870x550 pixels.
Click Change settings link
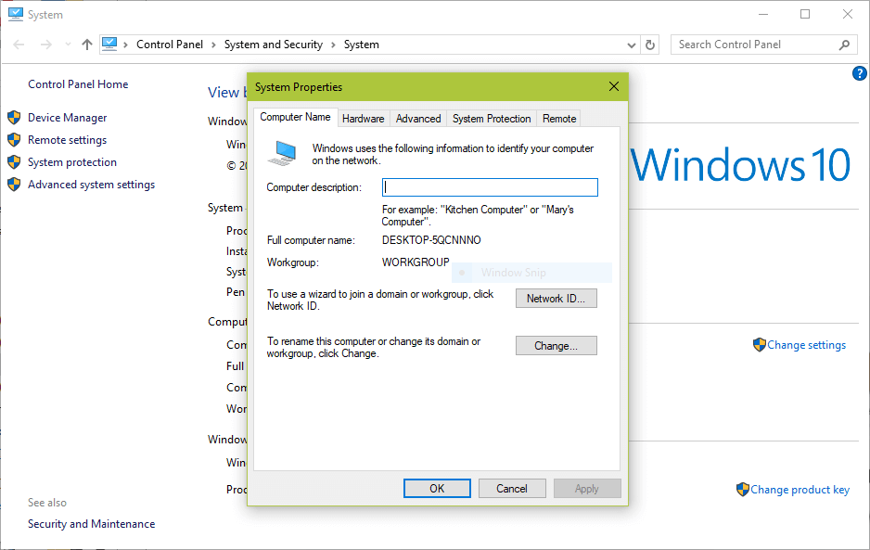(806, 345)
